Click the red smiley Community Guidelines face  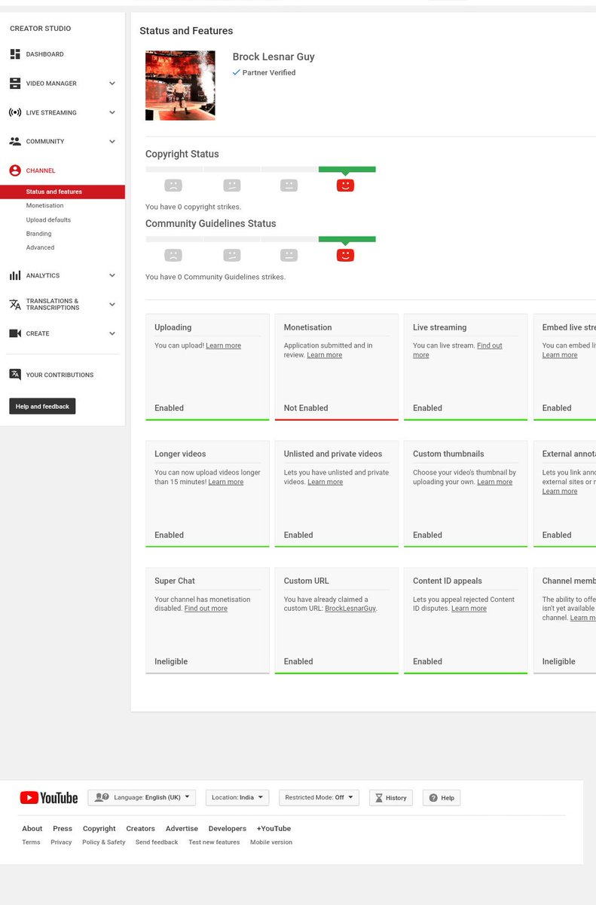point(345,255)
